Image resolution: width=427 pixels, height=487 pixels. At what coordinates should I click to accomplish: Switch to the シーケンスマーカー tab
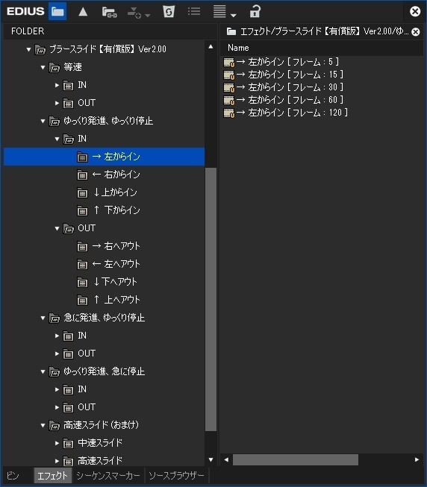(x=108, y=476)
